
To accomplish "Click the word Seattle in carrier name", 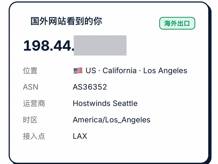I will point(125,103).
